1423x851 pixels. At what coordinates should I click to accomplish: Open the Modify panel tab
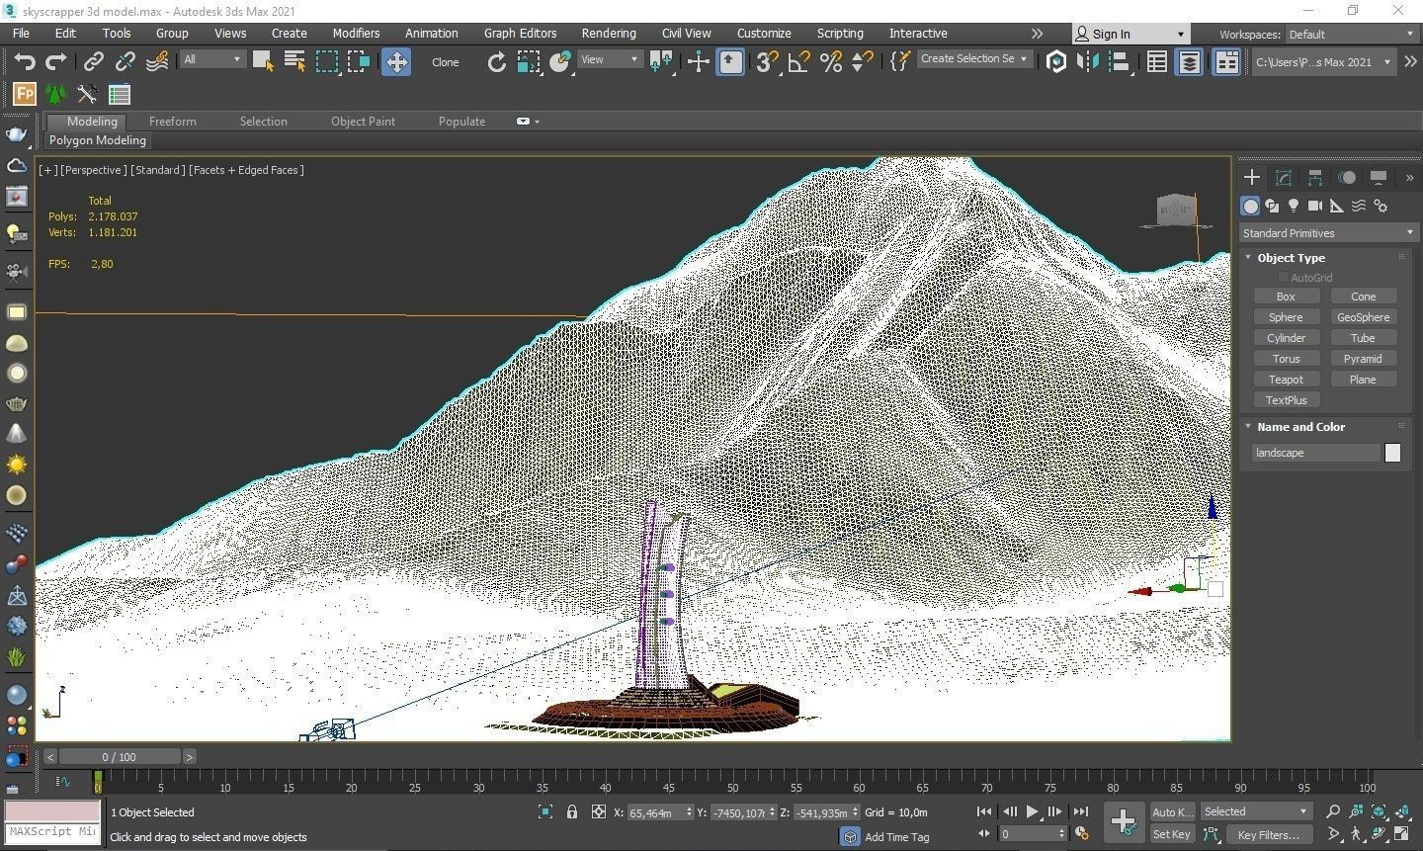pos(1284,178)
